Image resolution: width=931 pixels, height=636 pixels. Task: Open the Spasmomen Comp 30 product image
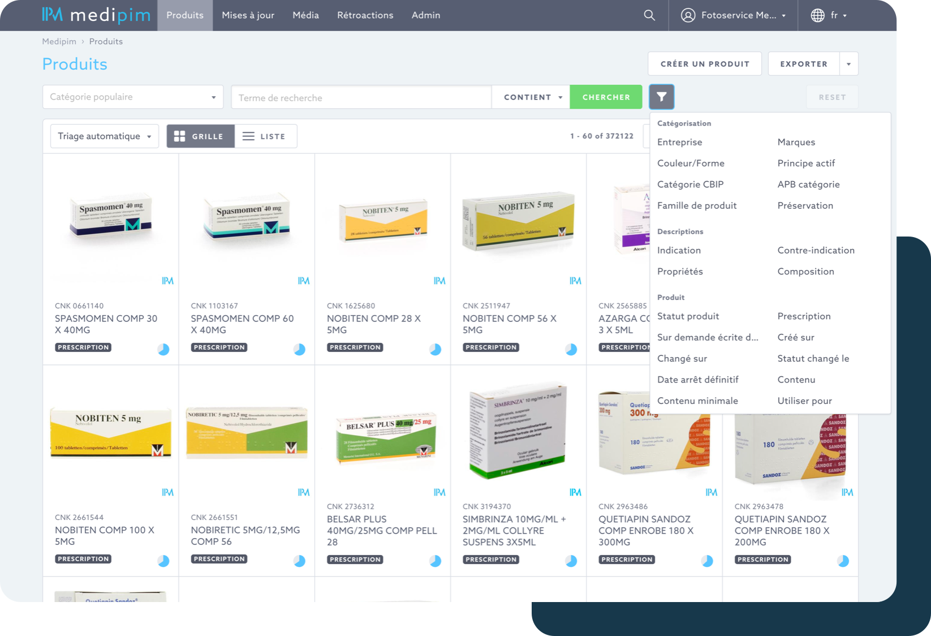coord(111,218)
